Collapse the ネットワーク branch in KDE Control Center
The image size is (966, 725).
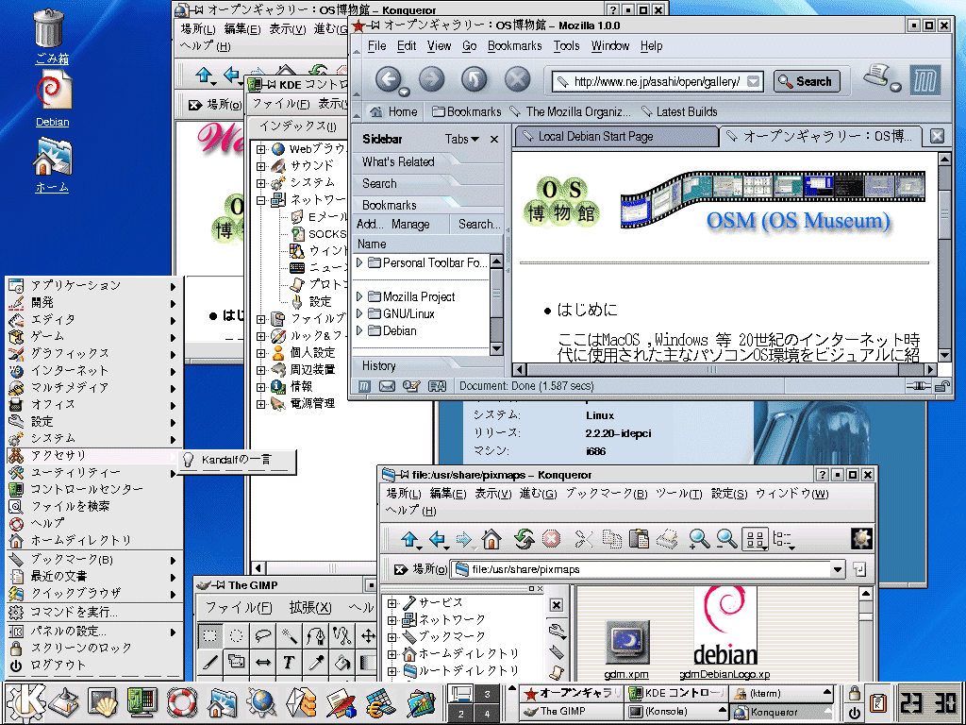click(260, 200)
